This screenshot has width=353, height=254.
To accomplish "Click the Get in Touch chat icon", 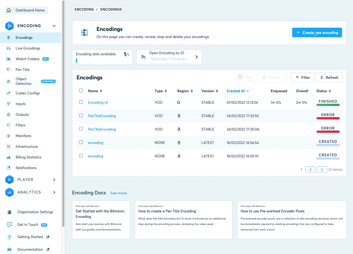I will tap(10, 224).
